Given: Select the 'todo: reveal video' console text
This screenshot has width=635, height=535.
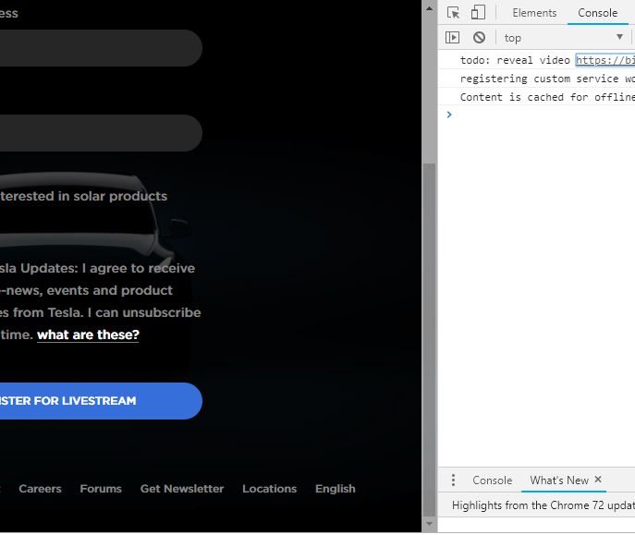Looking at the screenshot, I should click(x=515, y=60).
